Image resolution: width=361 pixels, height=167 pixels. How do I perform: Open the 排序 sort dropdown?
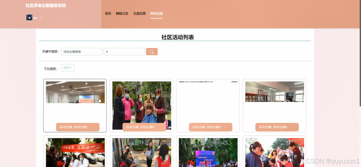68,68
